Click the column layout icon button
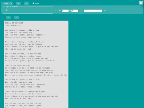The height and width of the screenshot is (108, 144). (26, 3)
